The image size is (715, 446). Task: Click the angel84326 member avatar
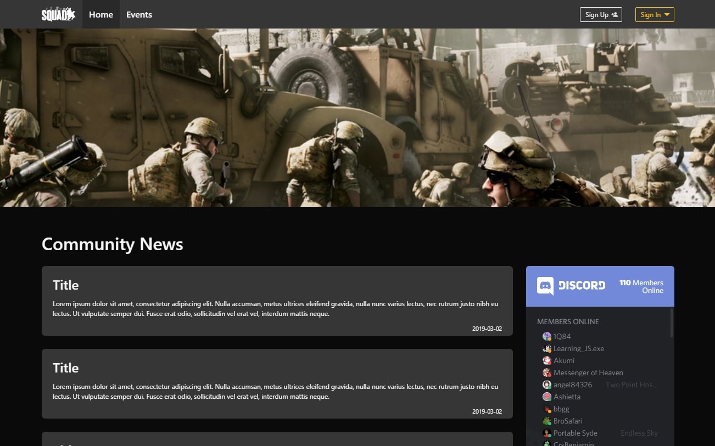click(547, 385)
